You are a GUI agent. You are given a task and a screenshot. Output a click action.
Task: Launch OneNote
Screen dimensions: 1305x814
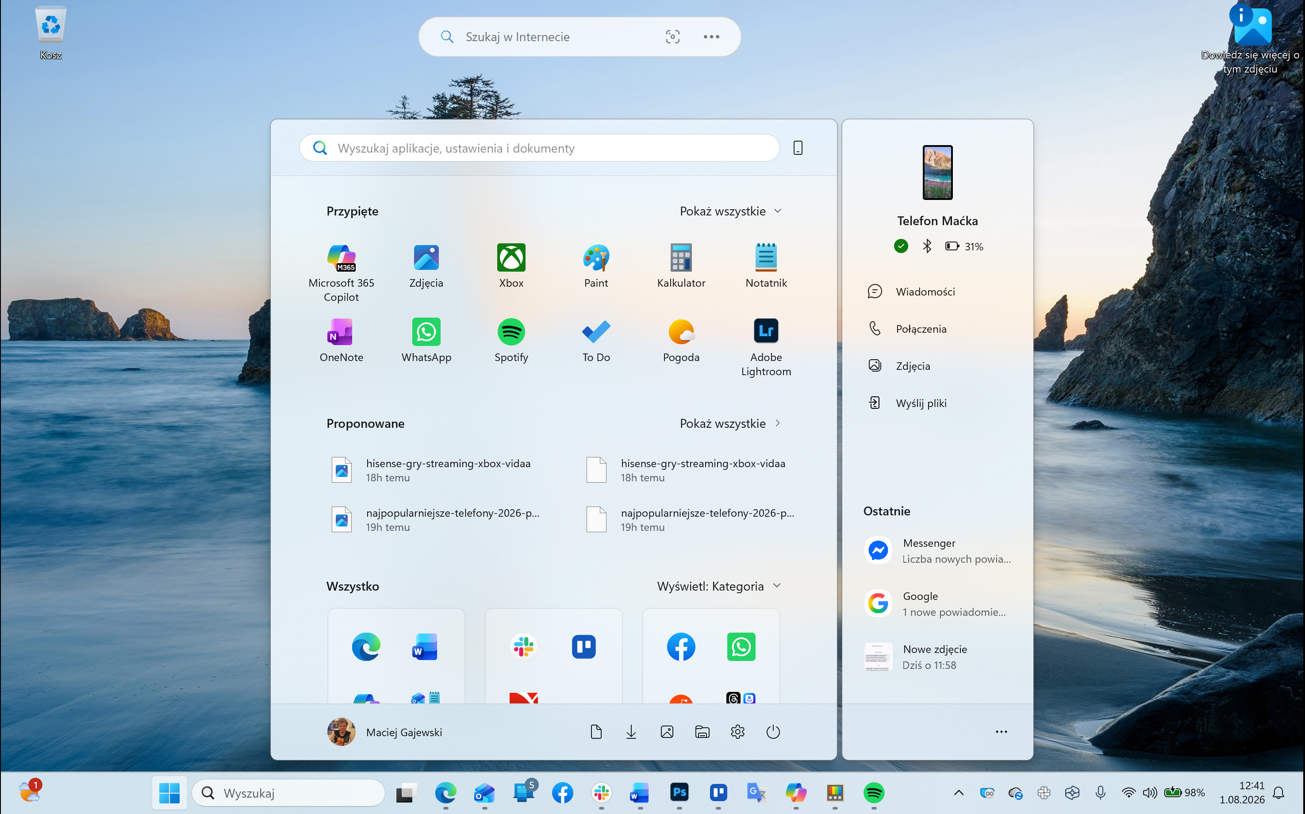(342, 341)
